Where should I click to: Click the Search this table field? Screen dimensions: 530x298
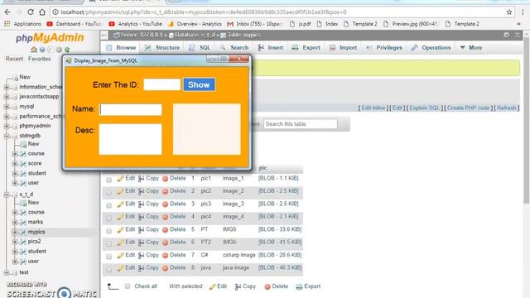click(x=301, y=124)
